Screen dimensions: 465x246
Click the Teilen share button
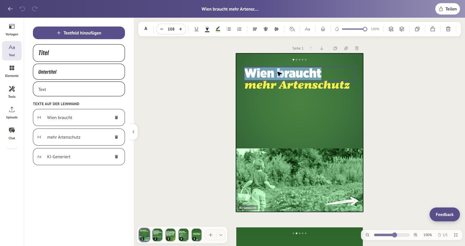point(448,9)
